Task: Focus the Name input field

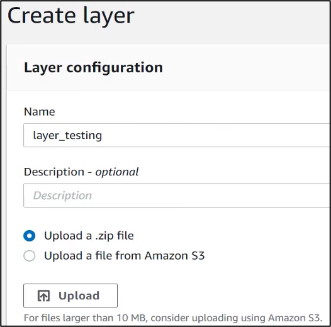Action: (x=177, y=135)
